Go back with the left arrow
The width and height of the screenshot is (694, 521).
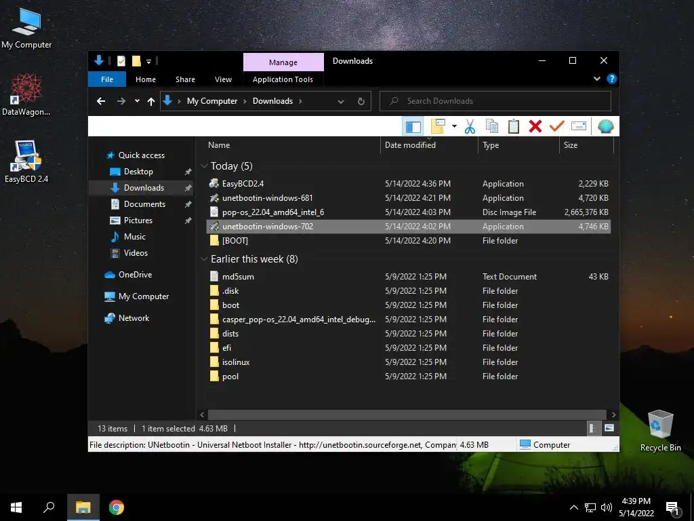point(101,101)
